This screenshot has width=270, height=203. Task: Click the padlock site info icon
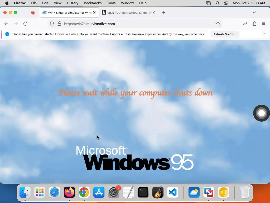59,24
